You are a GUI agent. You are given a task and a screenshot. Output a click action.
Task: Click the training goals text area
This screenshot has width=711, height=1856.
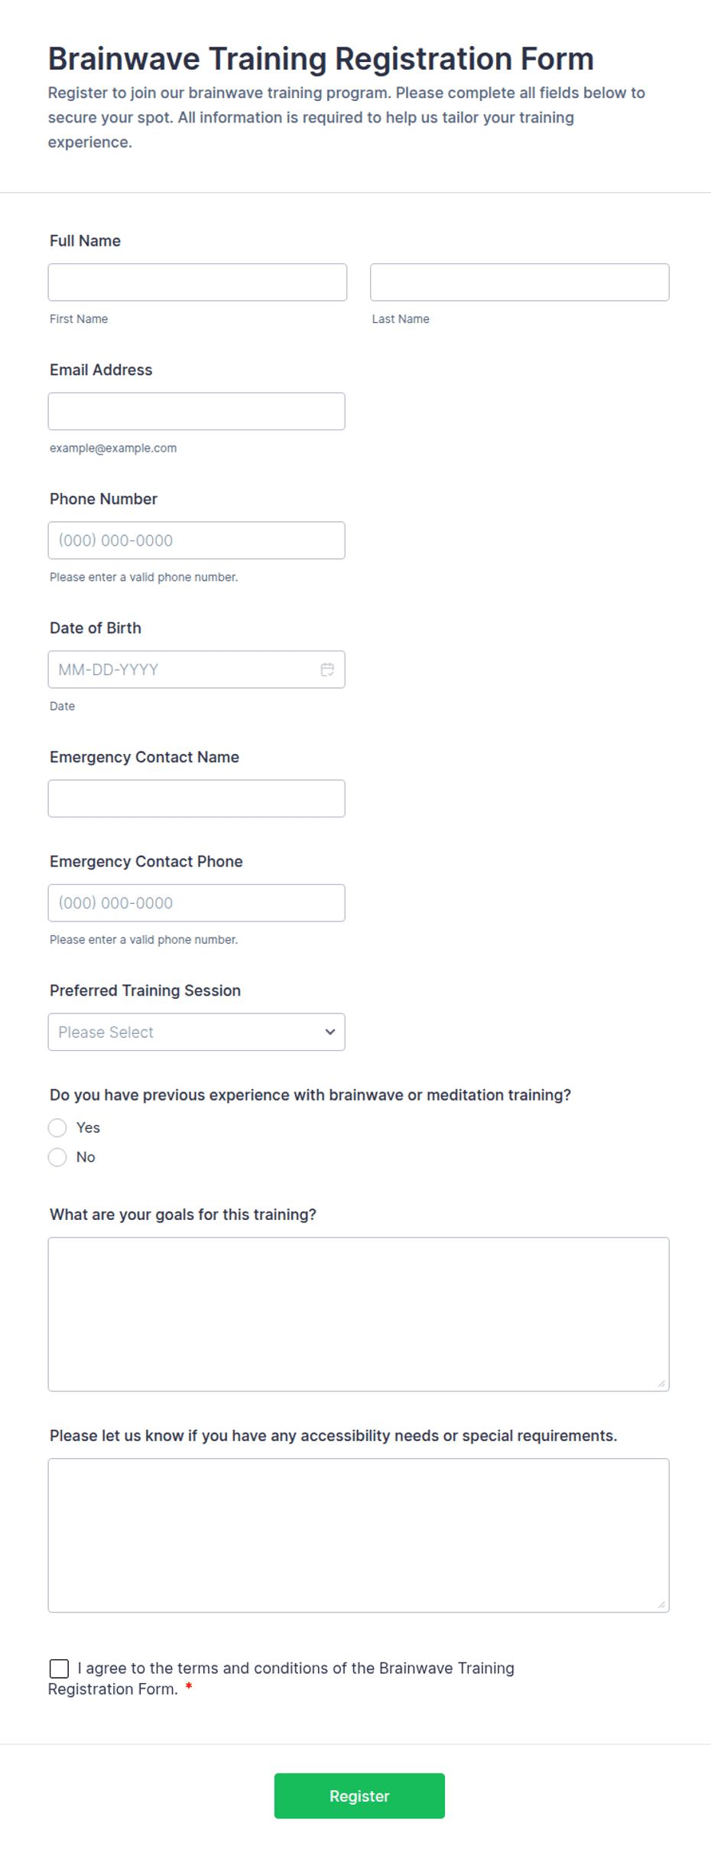(x=359, y=1314)
